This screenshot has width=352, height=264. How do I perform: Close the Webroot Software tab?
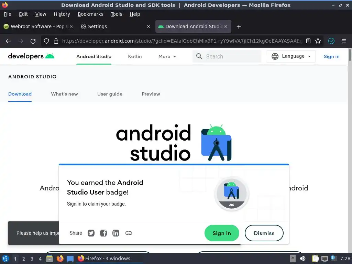coord(71,26)
